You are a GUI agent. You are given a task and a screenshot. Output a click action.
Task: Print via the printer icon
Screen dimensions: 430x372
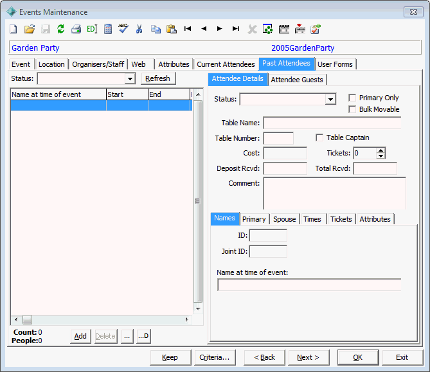(x=76, y=29)
